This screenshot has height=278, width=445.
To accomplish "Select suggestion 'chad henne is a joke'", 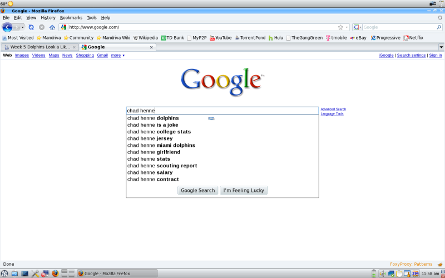I will 222,125.
